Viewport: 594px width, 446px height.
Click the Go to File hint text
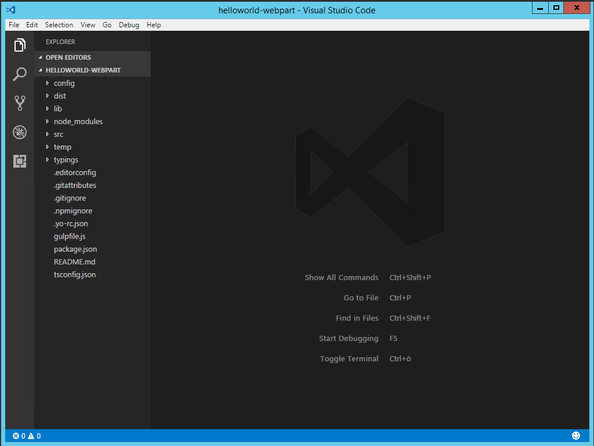[361, 298]
